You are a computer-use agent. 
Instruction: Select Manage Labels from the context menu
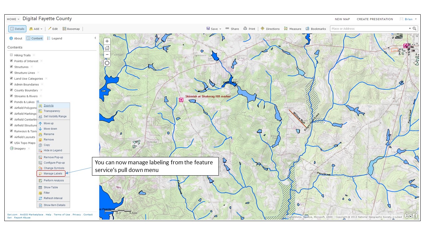tap(53, 174)
